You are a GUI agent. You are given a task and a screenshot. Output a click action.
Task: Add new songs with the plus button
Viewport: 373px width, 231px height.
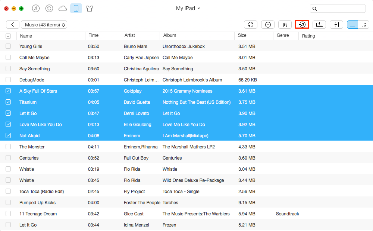coord(268,25)
